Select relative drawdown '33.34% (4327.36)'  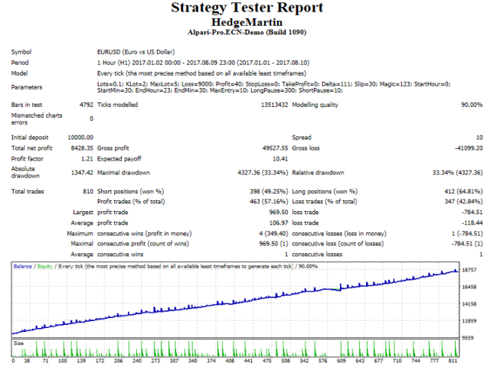pos(457,173)
